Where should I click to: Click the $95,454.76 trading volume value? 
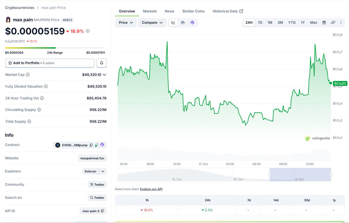coord(97,98)
